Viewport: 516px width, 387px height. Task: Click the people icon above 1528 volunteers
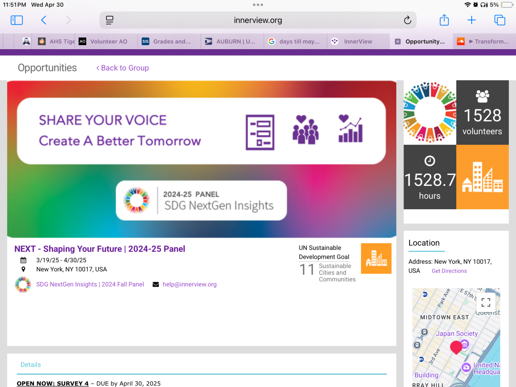[483, 96]
